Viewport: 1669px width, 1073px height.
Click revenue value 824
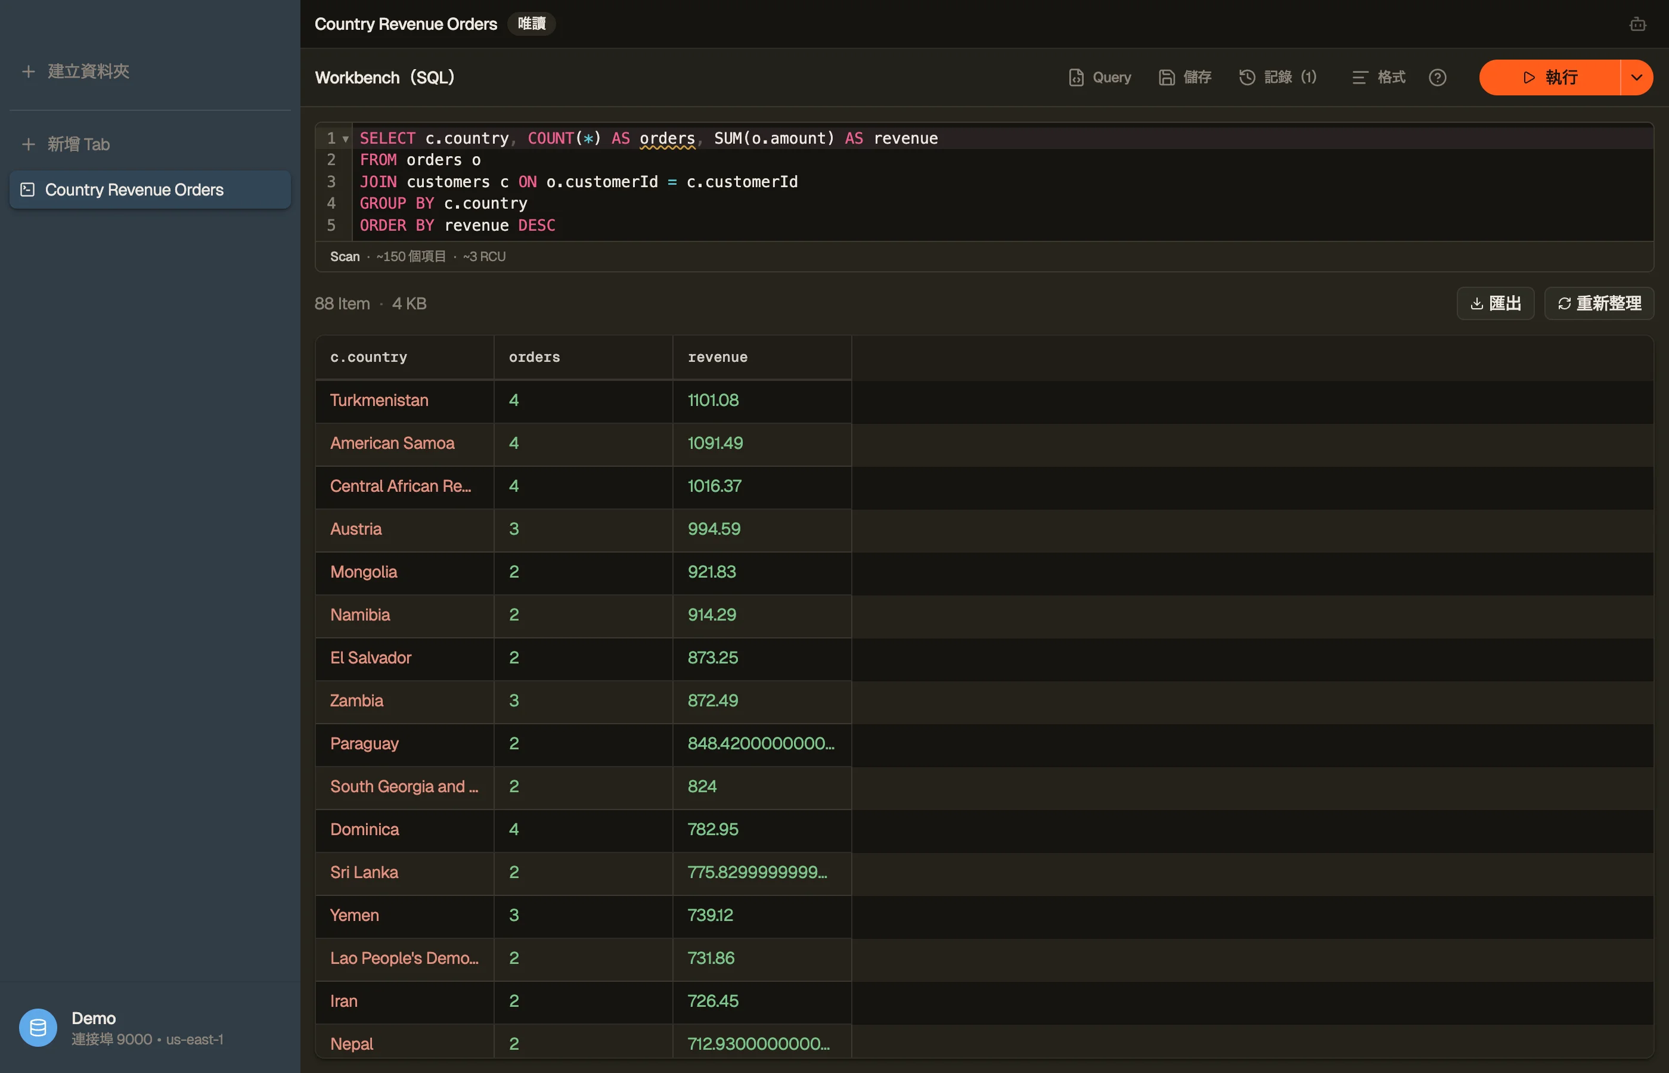762,787
